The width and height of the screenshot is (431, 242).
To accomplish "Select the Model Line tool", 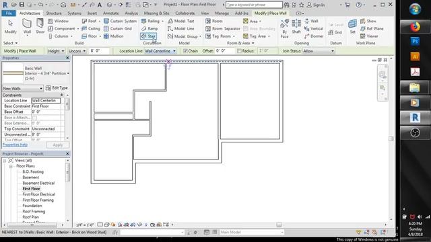I will click(x=180, y=28).
